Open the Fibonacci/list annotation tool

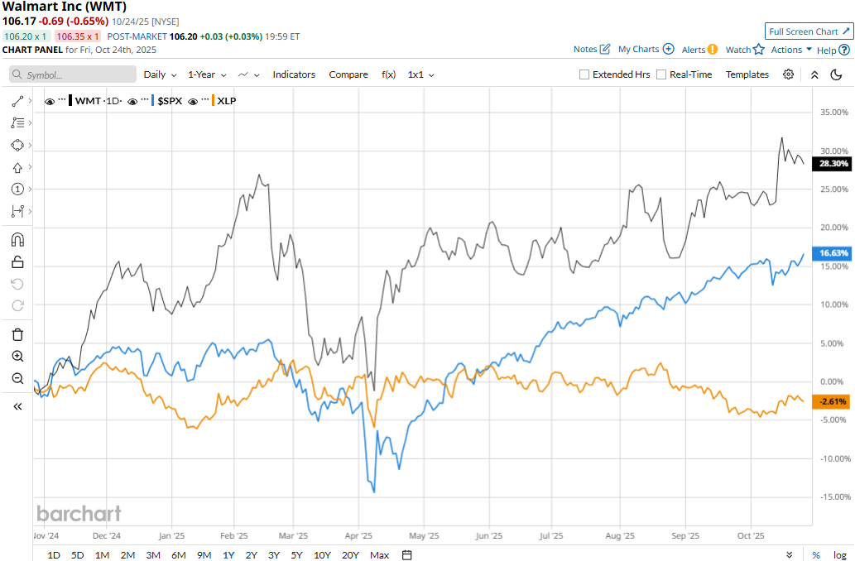click(17, 122)
